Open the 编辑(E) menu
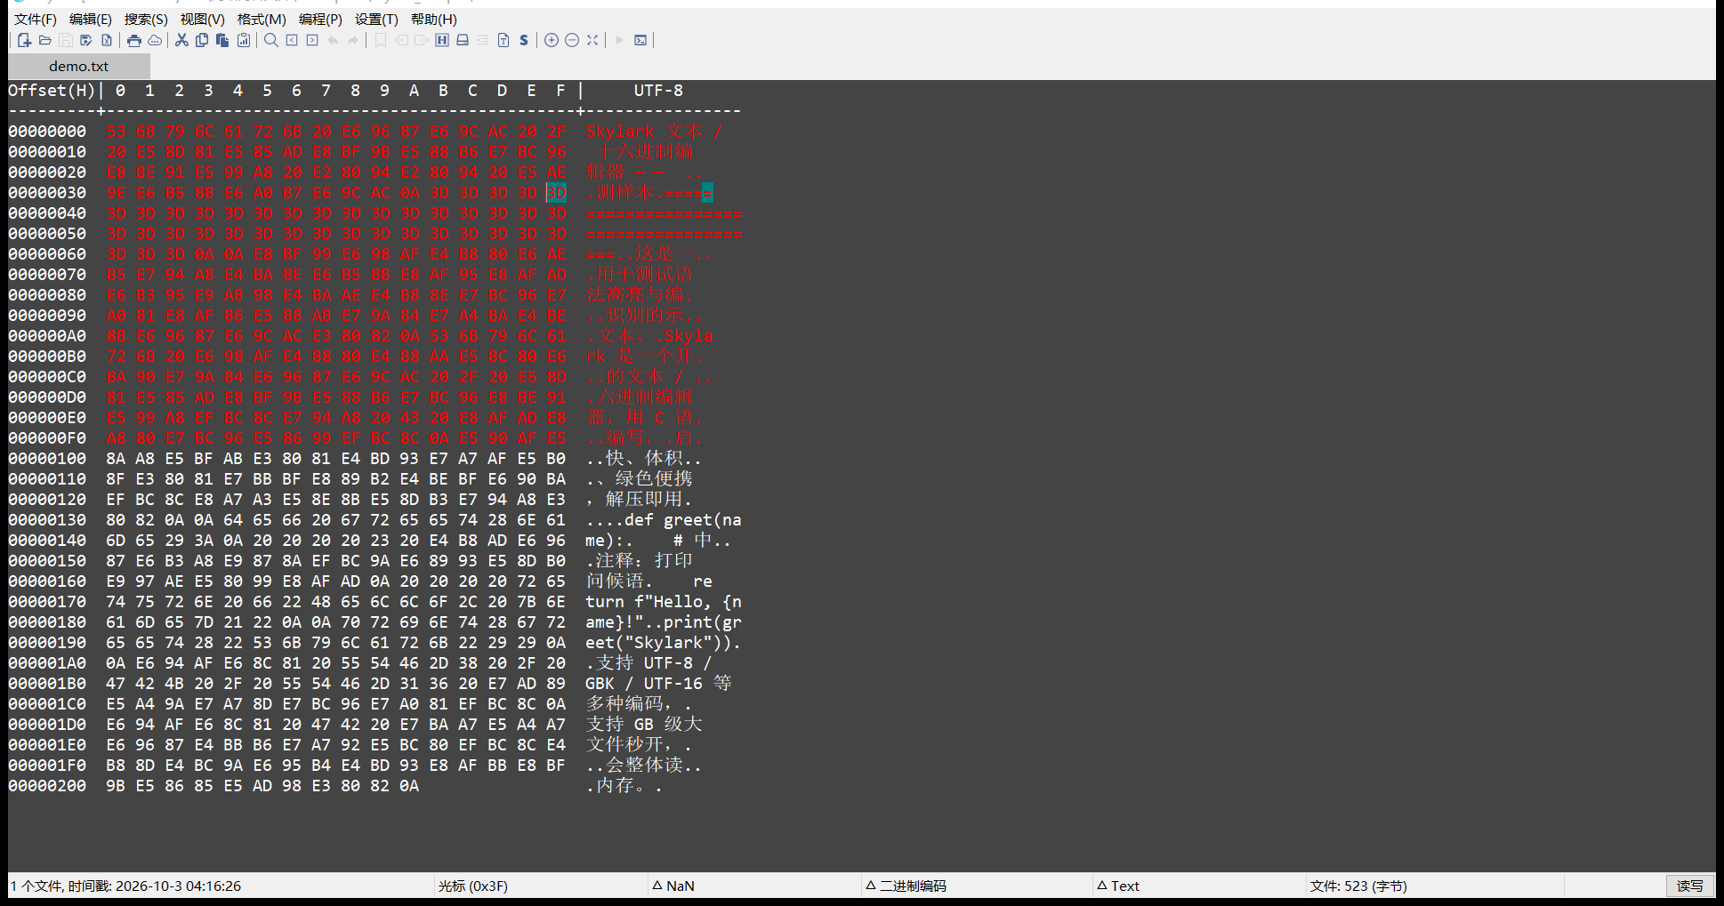The width and height of the screenshot is (1724, 906). point(91,19)
